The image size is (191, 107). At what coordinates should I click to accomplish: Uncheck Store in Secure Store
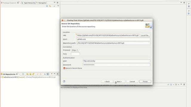click(64, 68)
